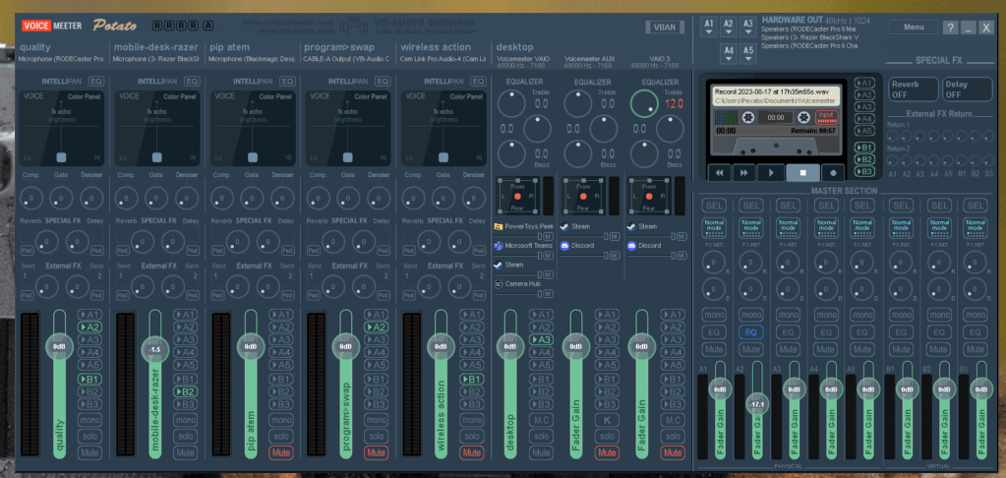Open the Menu button
The image size is (1006, 478).
coord(914,27)
